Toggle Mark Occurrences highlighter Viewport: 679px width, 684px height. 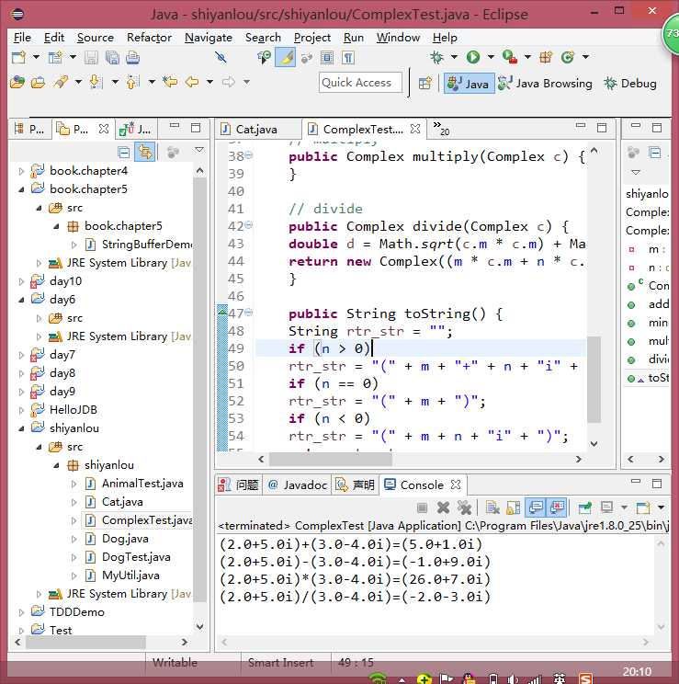286,57
